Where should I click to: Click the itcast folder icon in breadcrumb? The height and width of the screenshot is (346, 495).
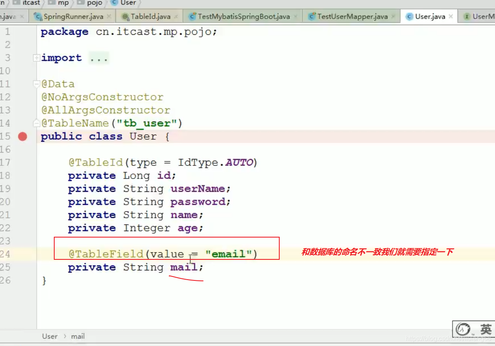tap(16, 2)
